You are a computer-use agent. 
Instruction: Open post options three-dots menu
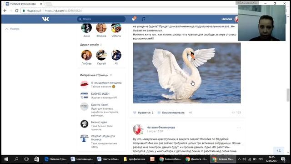coord(239,128)
